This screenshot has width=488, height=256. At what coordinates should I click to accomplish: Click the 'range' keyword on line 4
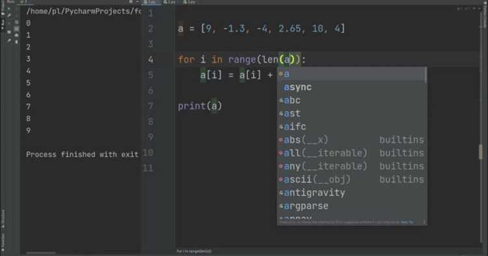point(242,59)
